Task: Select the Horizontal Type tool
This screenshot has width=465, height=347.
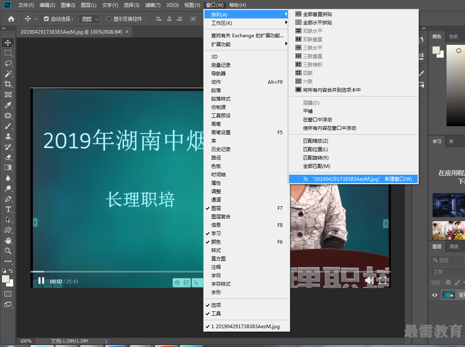Action: [x=8, y=209]
